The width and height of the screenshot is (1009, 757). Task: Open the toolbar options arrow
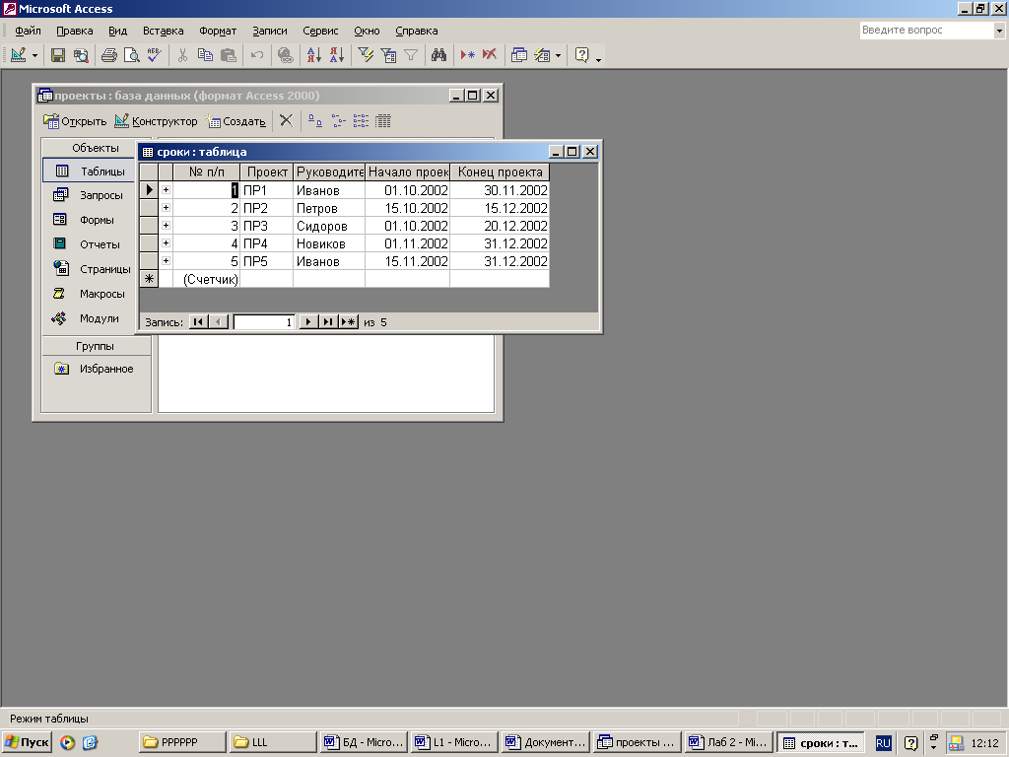(x=598, y=59)
